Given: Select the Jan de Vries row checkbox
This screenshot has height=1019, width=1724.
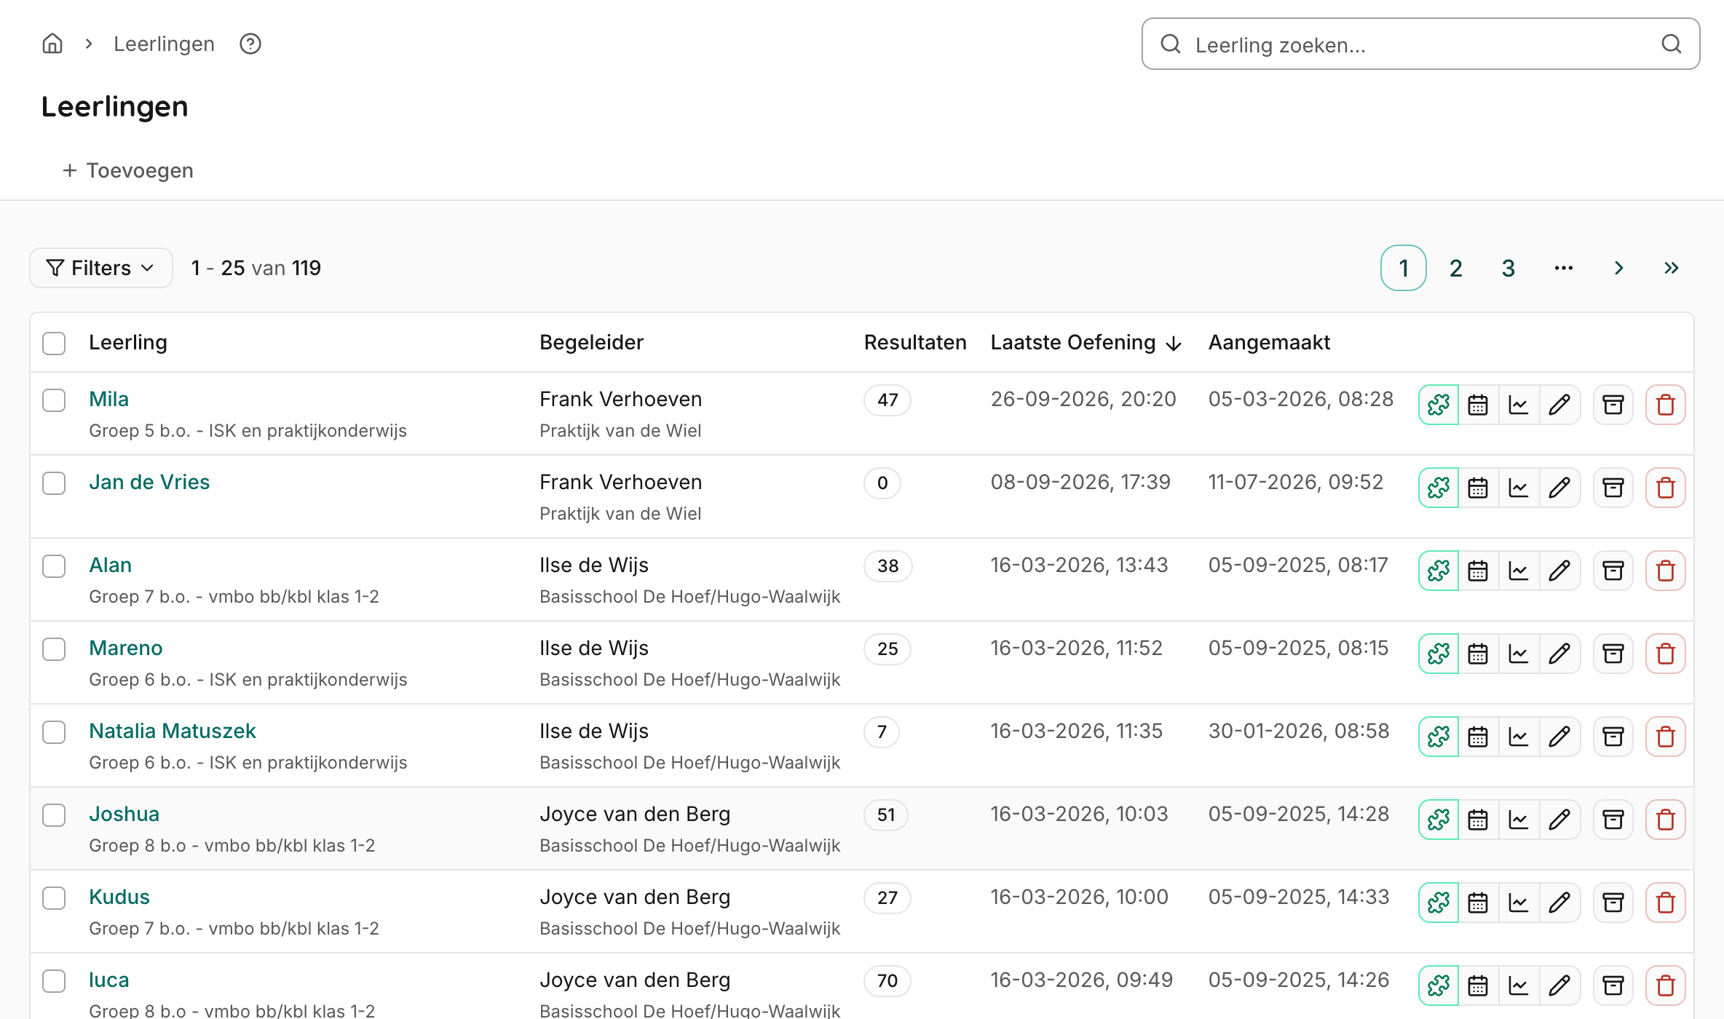Looking at the screenshot, I should (54, 483).
